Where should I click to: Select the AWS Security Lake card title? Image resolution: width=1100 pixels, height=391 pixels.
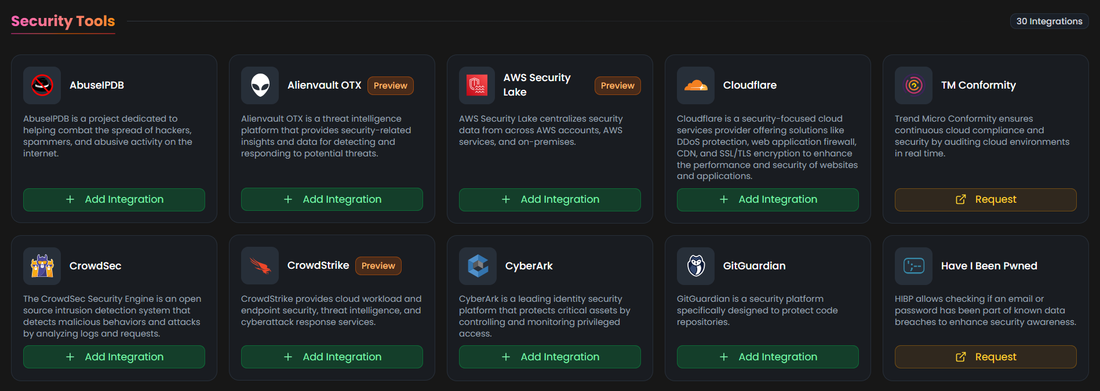pos(537,85)
